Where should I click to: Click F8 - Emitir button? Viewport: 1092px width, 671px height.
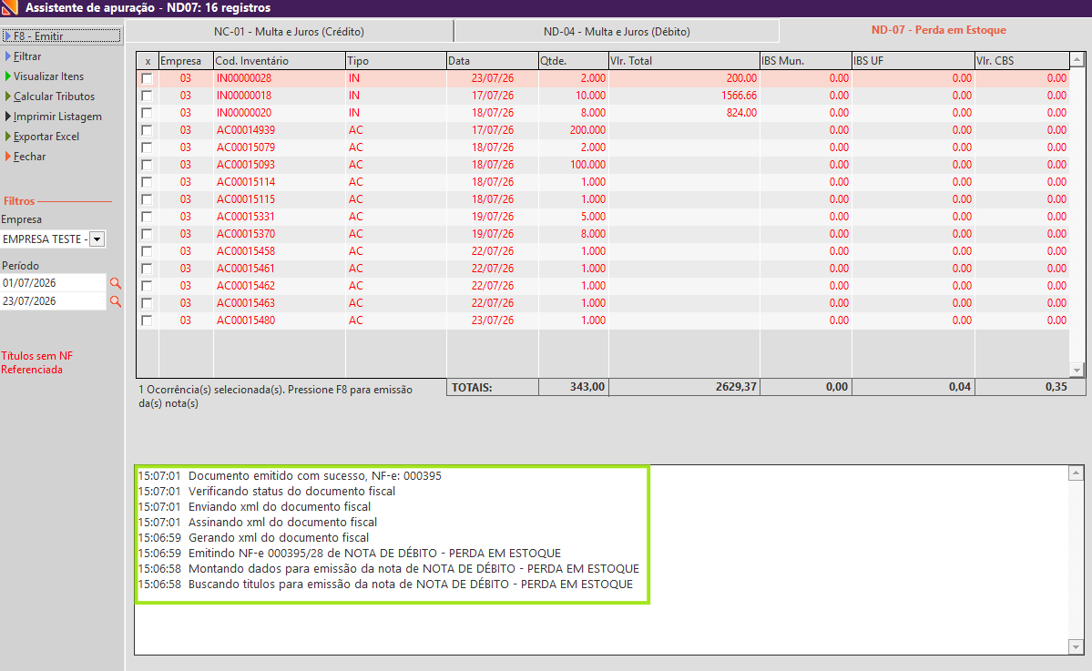point(61,36)
